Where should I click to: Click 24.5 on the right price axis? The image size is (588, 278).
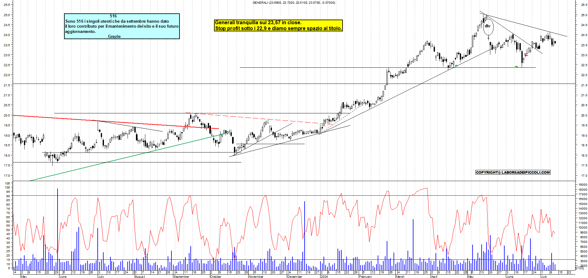point(584,25)
